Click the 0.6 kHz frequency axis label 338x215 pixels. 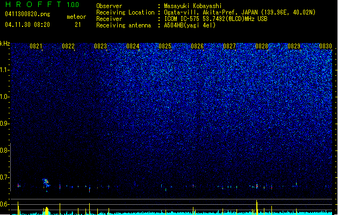[5, 204]
